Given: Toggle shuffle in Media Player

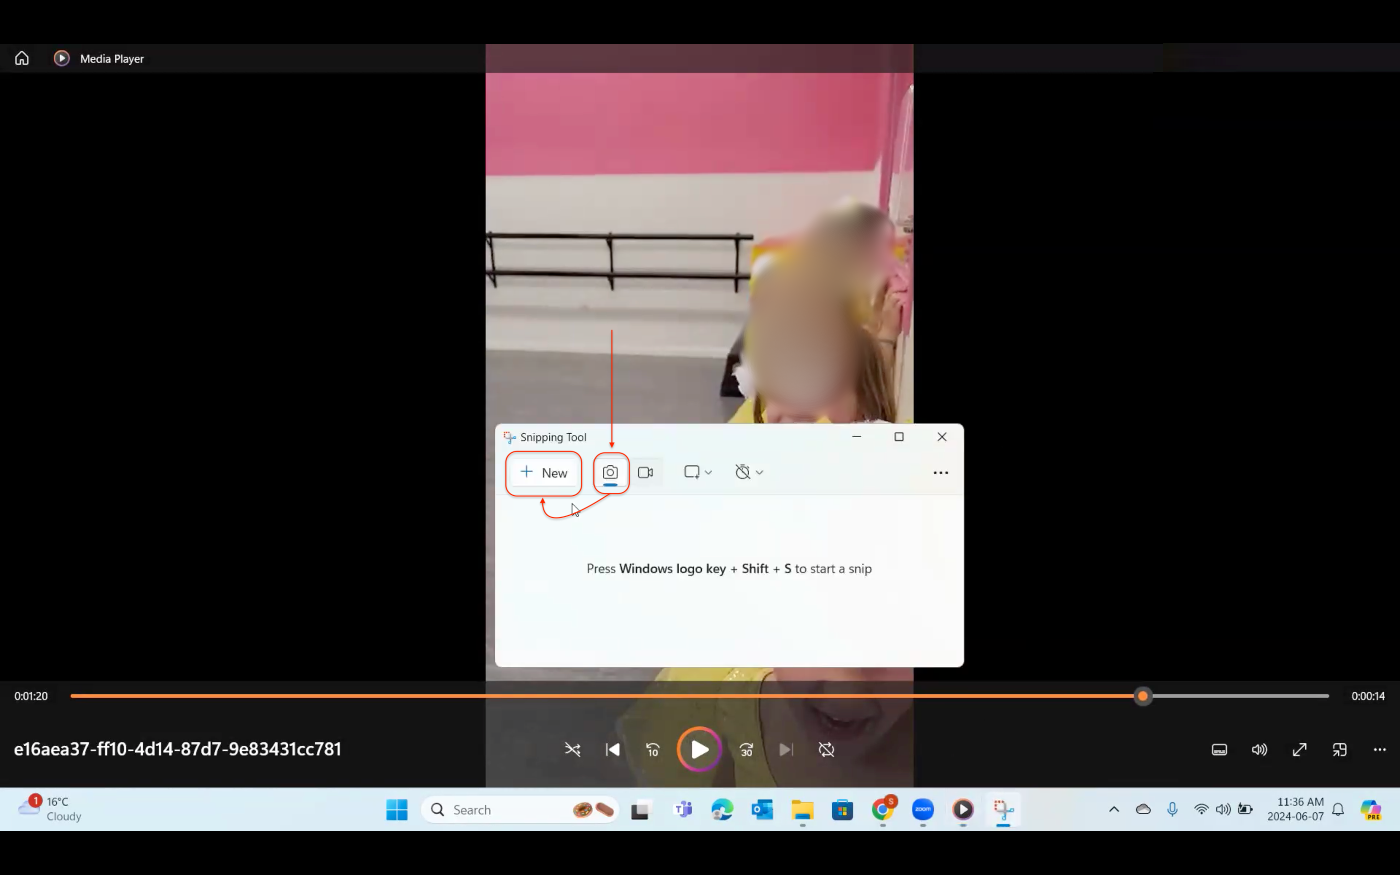Looking at the screenshot, I should click(x=572, y=750).
